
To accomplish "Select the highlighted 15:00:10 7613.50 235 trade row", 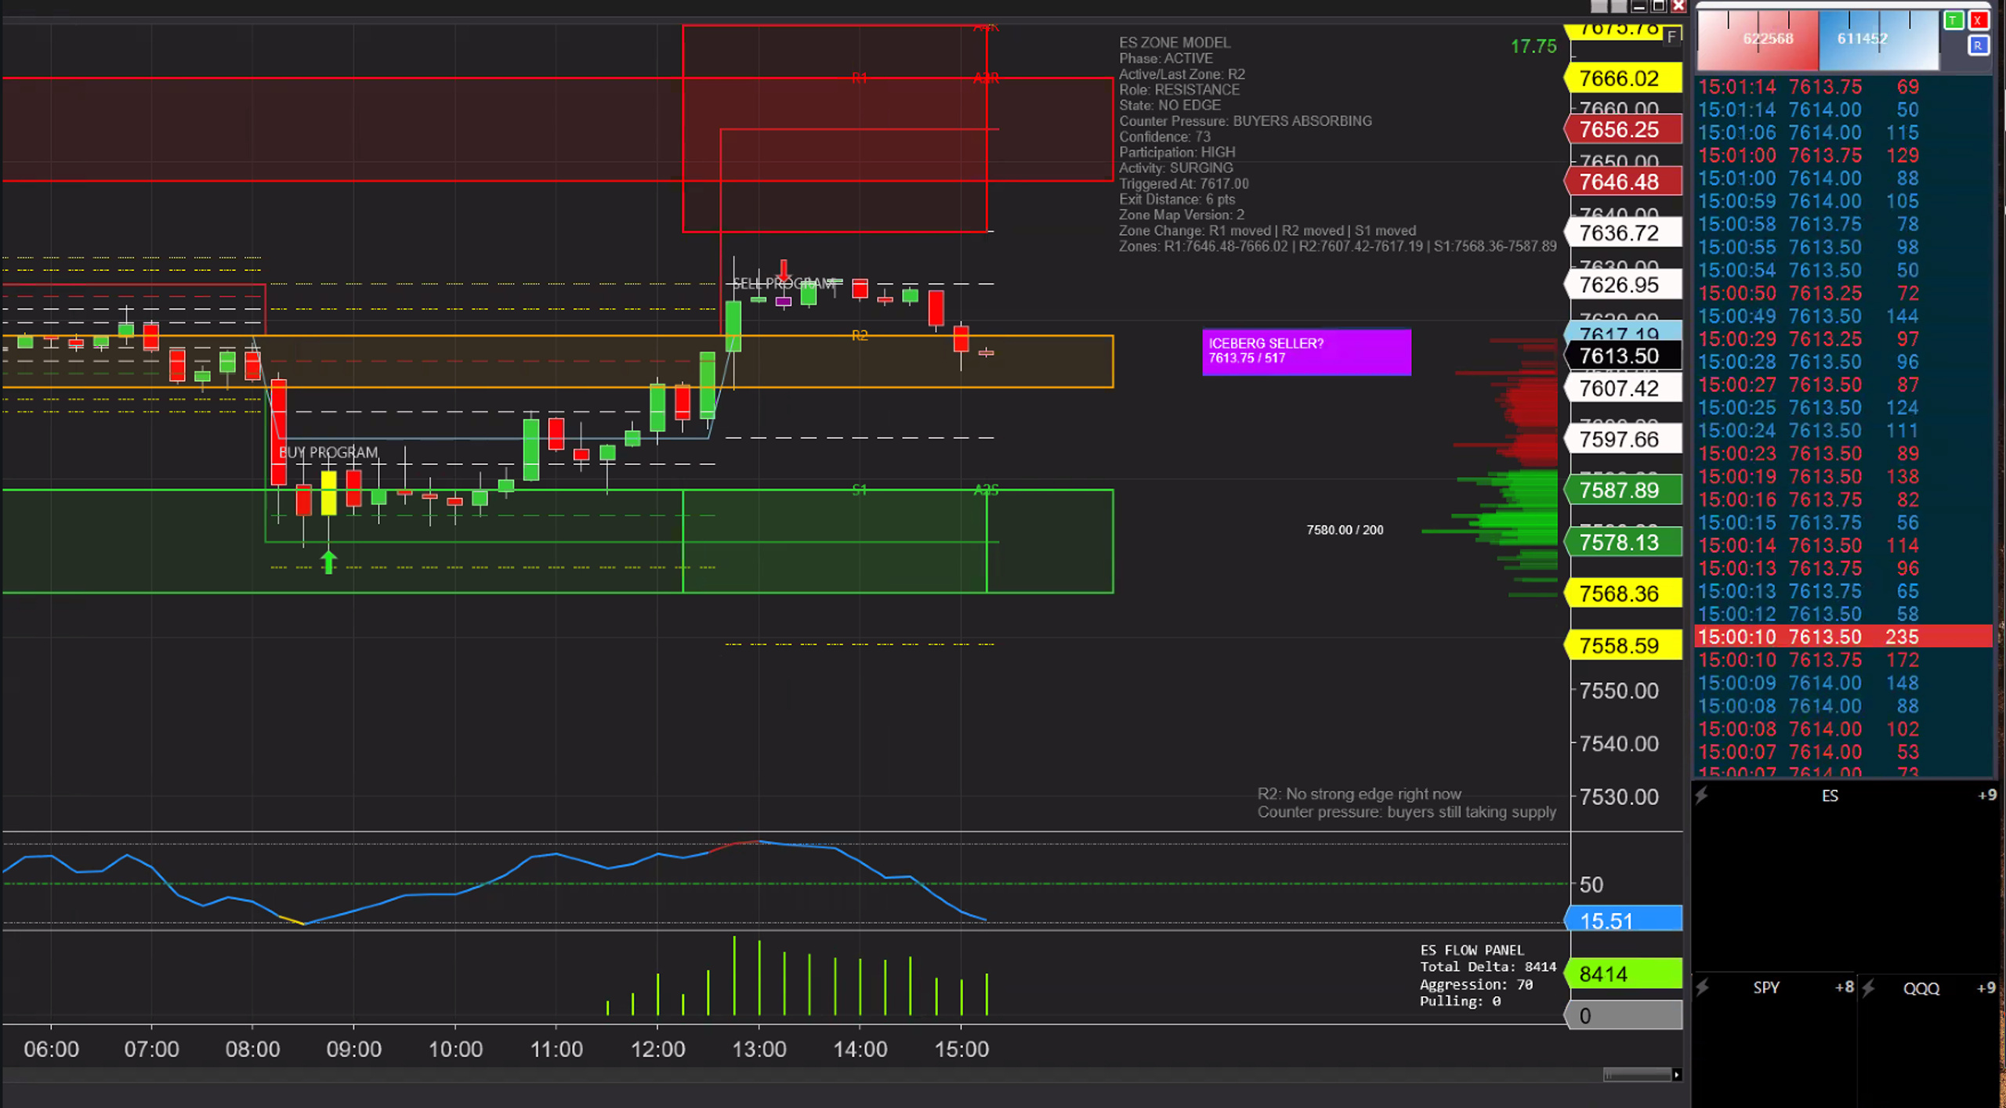I will [x=1842, y=637].
